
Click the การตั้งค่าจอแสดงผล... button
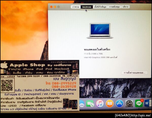tap(135, 73)
